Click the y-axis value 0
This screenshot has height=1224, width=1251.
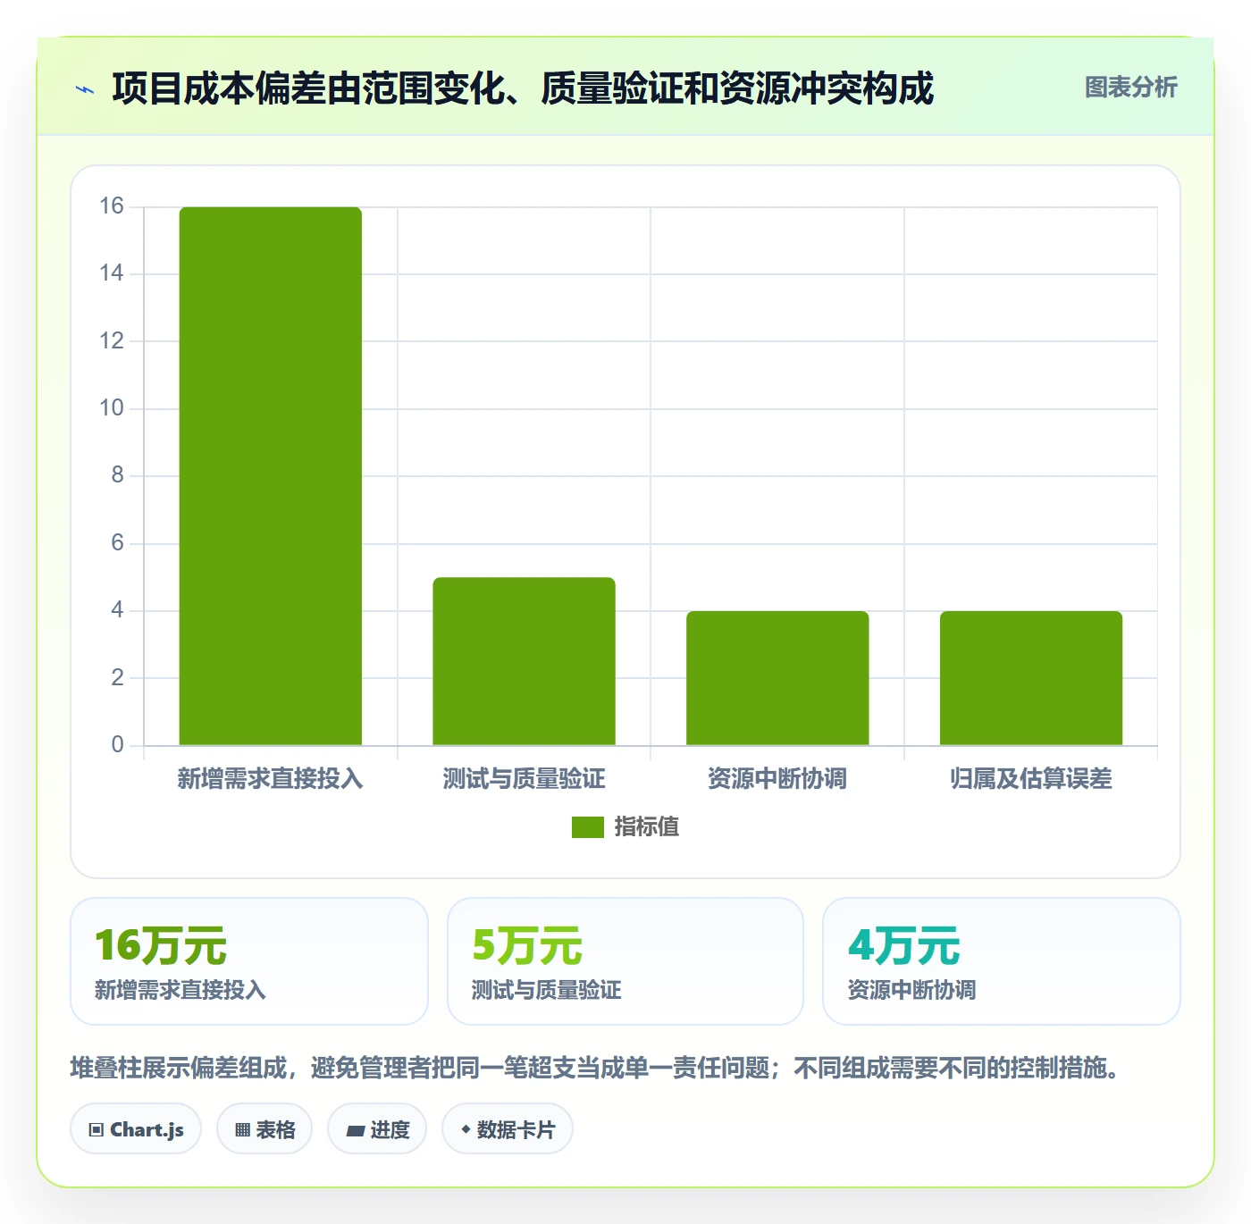[x=117, y=745]
